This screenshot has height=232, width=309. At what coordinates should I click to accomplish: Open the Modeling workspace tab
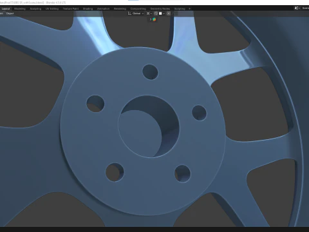pos(20,8)
